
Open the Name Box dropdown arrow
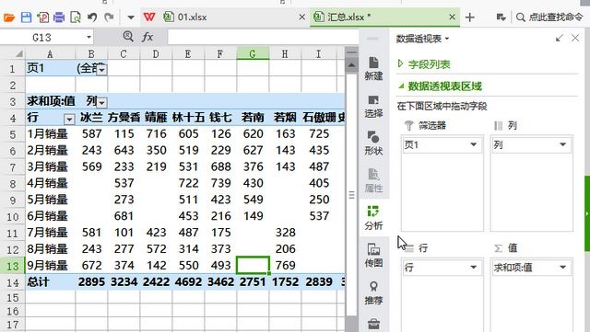click(x=88, y=37)
